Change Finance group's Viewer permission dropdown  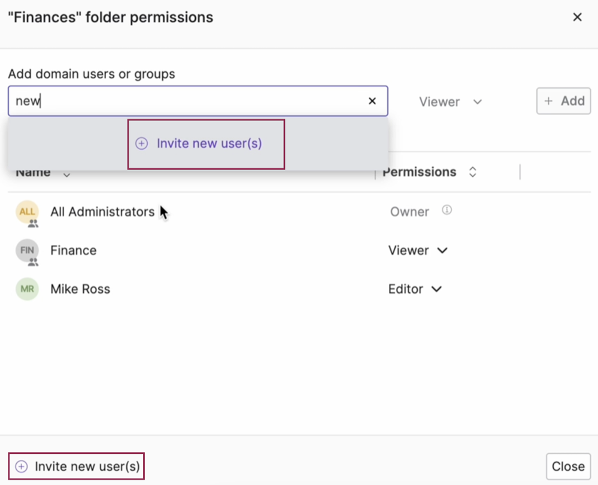418,250
